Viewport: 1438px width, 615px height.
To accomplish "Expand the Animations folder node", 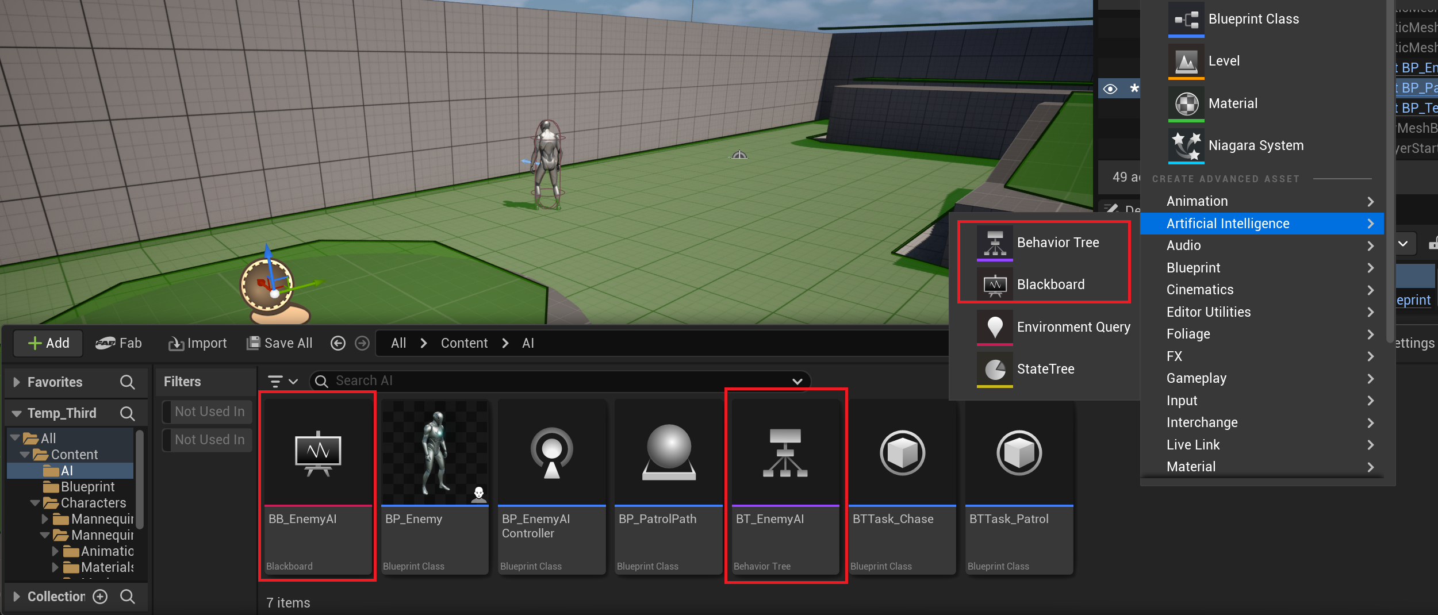I will (x=55, y=551).
